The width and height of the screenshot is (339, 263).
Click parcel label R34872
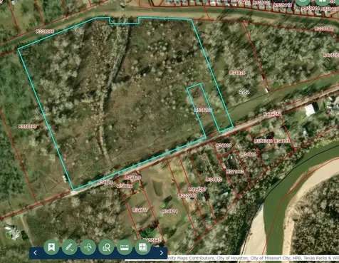[x=214, y=180]
